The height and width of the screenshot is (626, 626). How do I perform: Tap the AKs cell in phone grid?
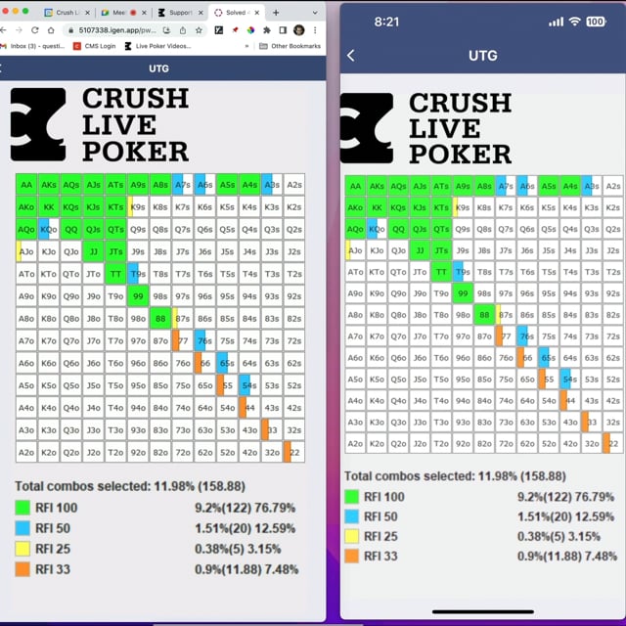coord(377,186)
